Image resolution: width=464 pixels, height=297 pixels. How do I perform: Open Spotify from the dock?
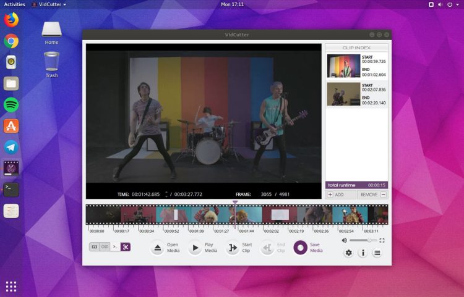[11, 105]
